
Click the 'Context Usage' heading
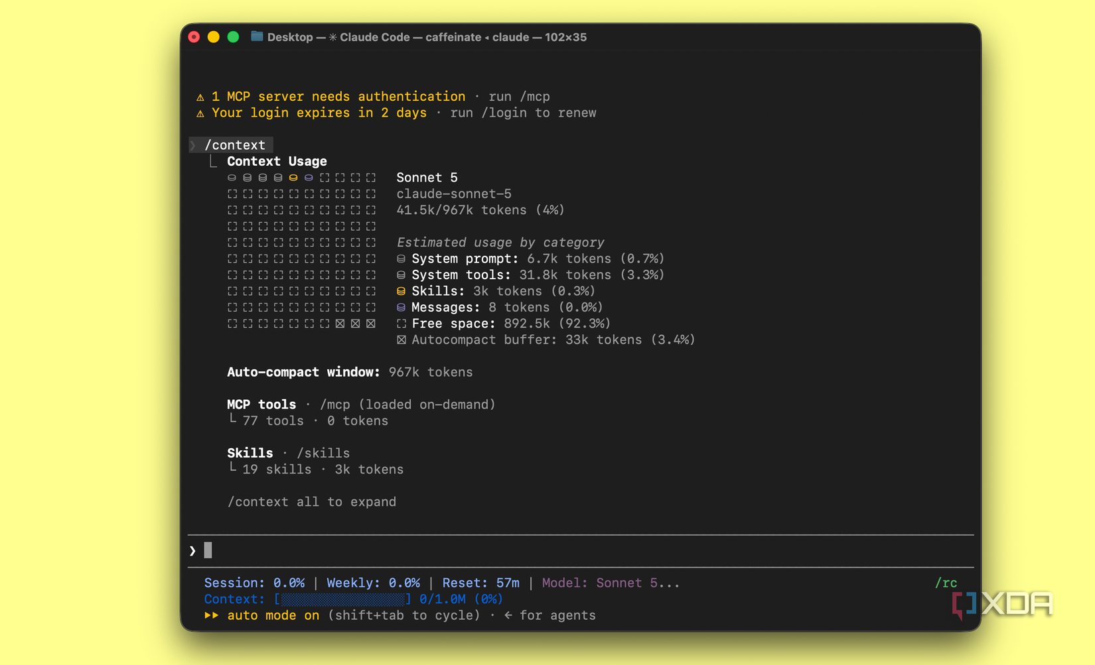(277, 162)
